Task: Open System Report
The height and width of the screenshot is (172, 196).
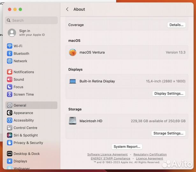Action: (x=127, y=147)
